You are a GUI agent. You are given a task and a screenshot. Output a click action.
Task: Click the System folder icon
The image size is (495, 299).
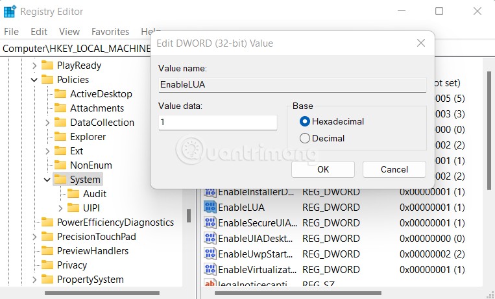[x=60, y=180]
